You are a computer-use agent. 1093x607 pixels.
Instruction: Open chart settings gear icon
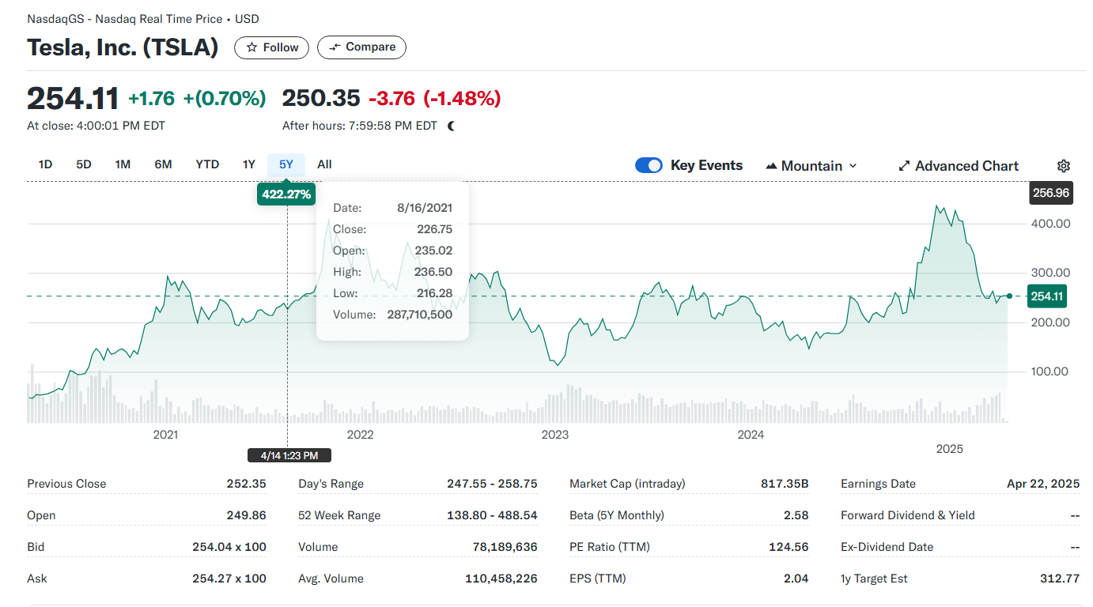point(1064,166)
